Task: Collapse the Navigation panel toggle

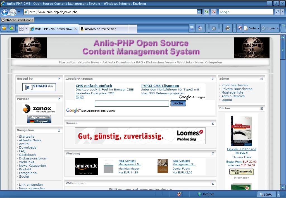Action: (x=59, y=130)
